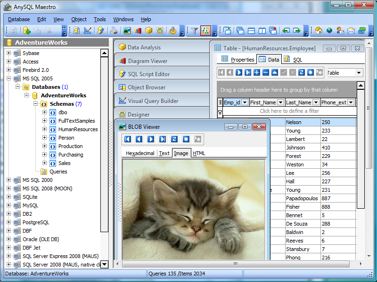Open the Table view mode dropdown

pyautogui.click(x=359, y=73)
